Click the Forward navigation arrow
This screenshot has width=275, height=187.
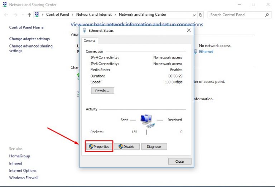click(15, 15)
